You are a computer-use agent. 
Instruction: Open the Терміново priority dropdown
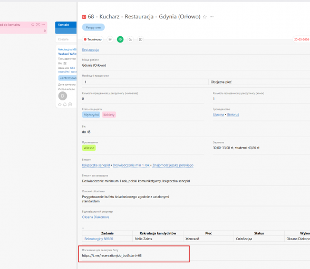93,39
